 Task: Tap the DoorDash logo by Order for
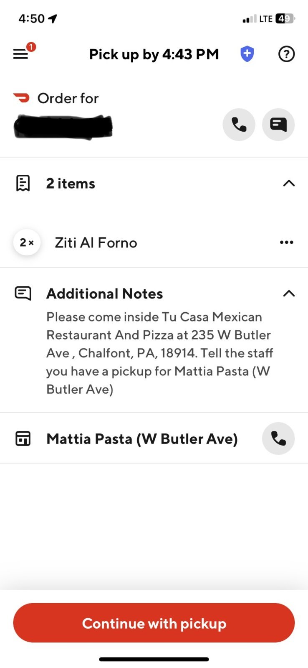22,98
